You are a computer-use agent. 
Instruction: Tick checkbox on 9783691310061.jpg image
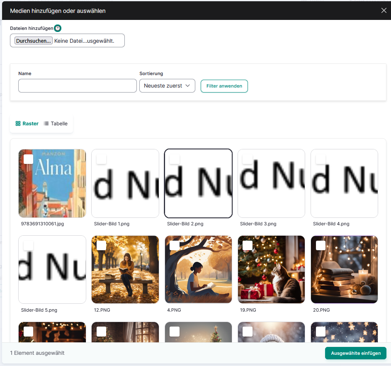click(29, 159)
